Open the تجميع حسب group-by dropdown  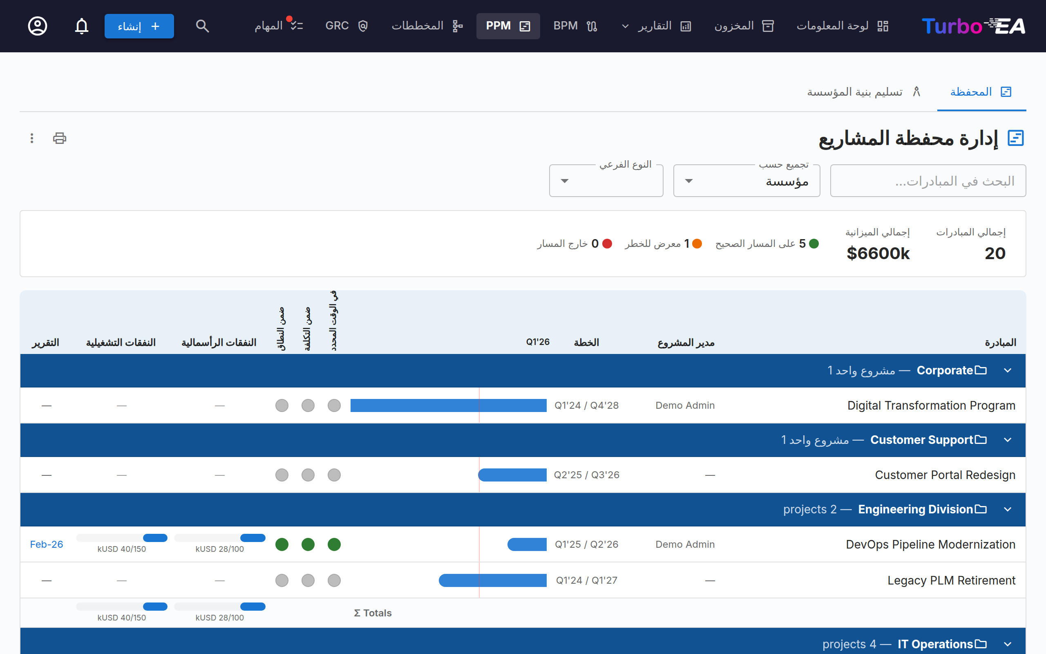pyautogui.click(x=747, y=181)
